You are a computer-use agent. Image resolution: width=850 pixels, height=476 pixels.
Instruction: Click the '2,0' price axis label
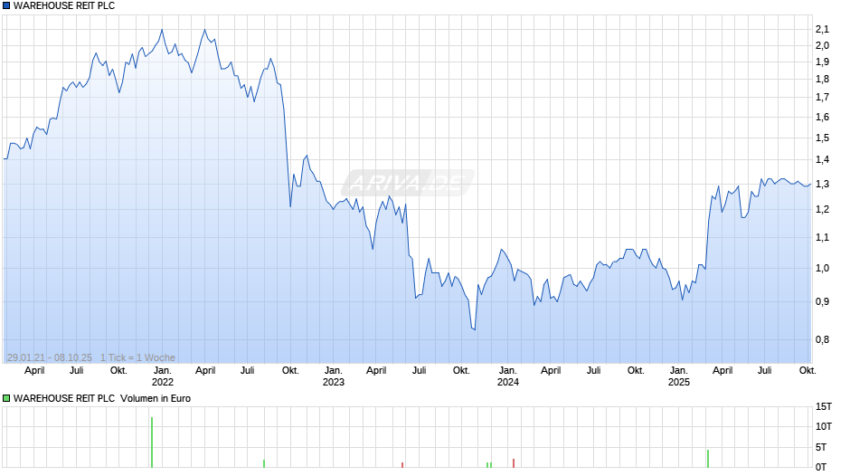pos(822,45)
